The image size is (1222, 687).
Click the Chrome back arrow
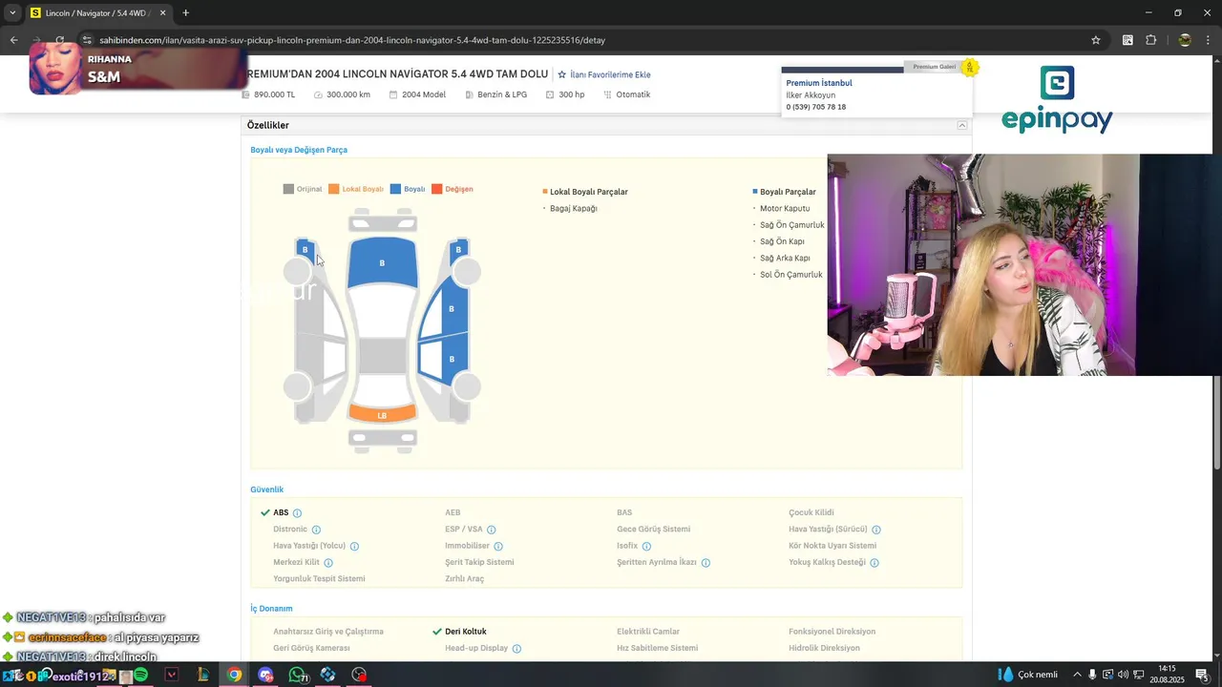click(x=13, y=40)
